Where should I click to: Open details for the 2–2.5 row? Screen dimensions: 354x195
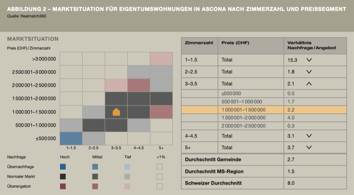pos(309,72)
